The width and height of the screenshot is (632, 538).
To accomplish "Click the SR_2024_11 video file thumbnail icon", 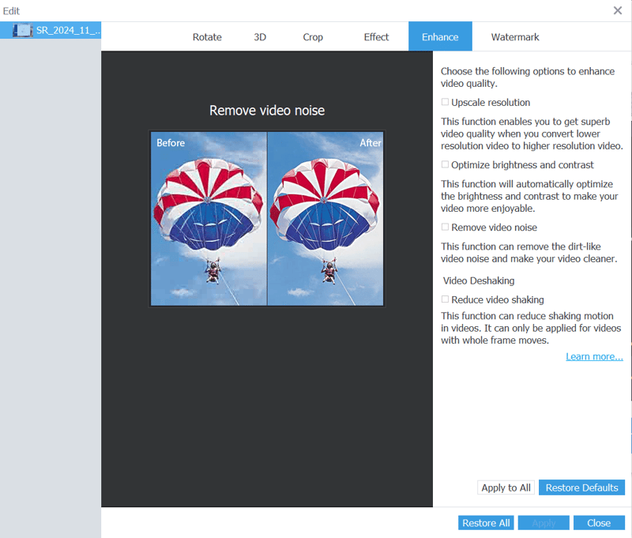I will click(x=22, y=31).
